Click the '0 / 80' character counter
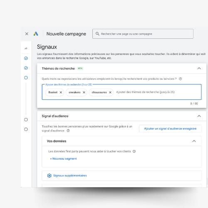 194,104
